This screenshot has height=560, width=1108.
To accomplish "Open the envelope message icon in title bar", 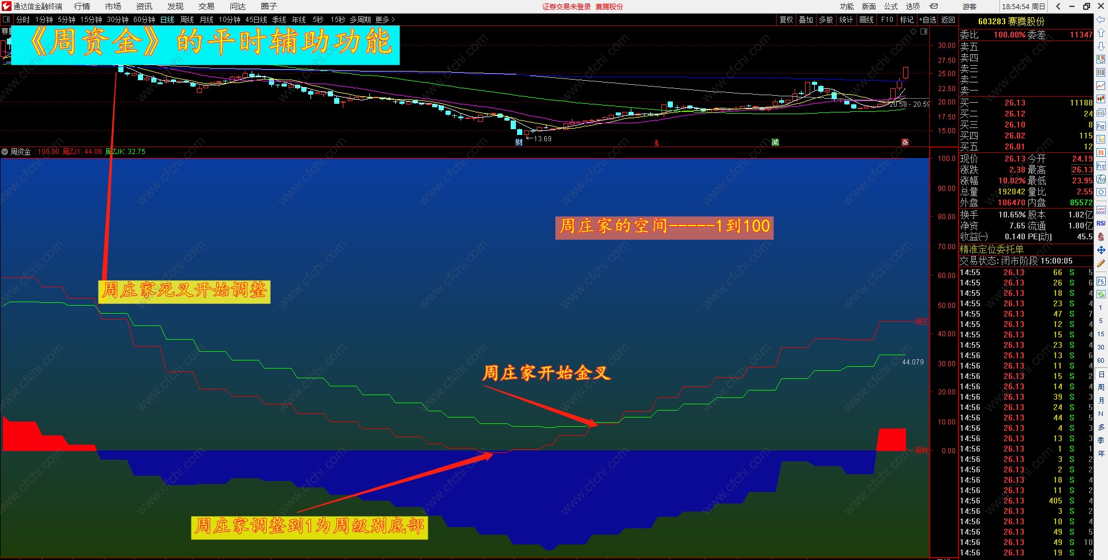I will [933, 6].
